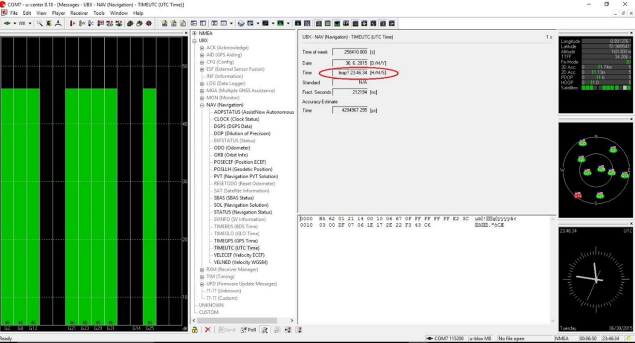Click the Poll button
Image resolution: width=635 pixels, height=343 pixels.
(248, 330)
